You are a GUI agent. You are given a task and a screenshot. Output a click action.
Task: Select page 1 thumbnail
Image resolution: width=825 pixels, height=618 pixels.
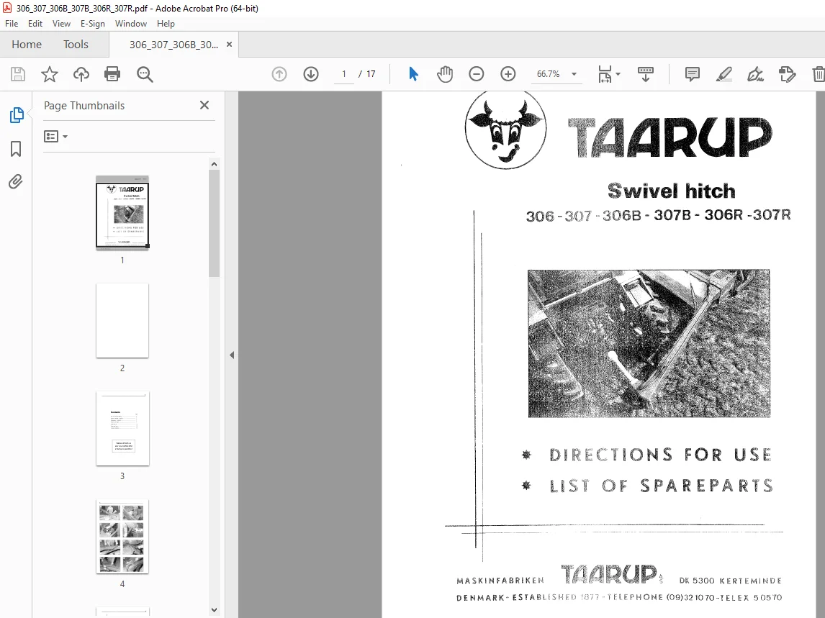[122, 212]
